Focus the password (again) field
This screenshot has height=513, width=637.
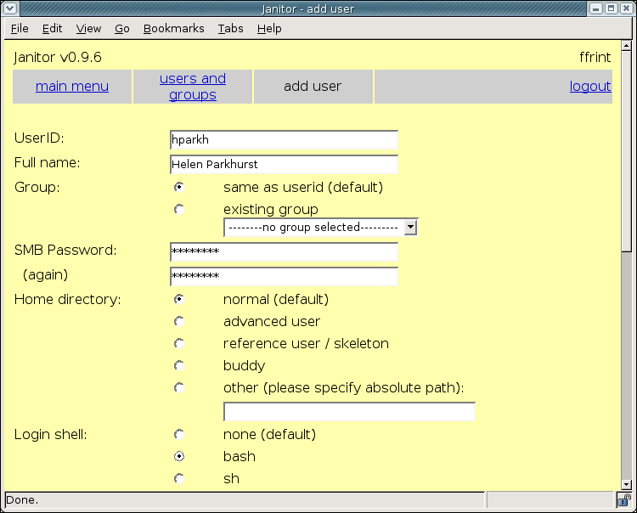tap(284, 276)
